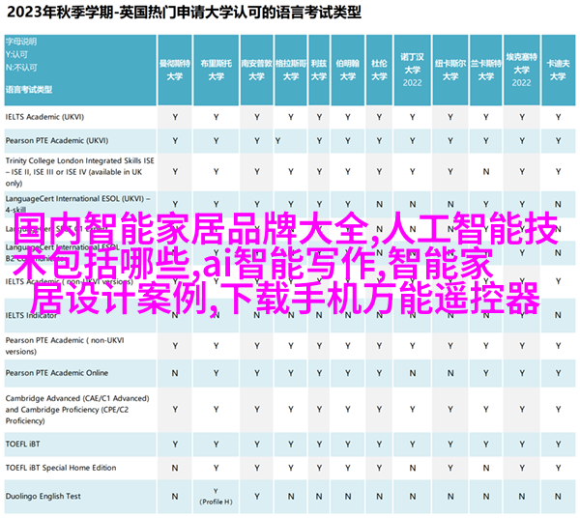Screen dimensions: 580x518
Task: Click Pearson PTE Academic (UKVI) Y under 诺丁汉大学
Action: pyautogui.click(x=413, y=141)
